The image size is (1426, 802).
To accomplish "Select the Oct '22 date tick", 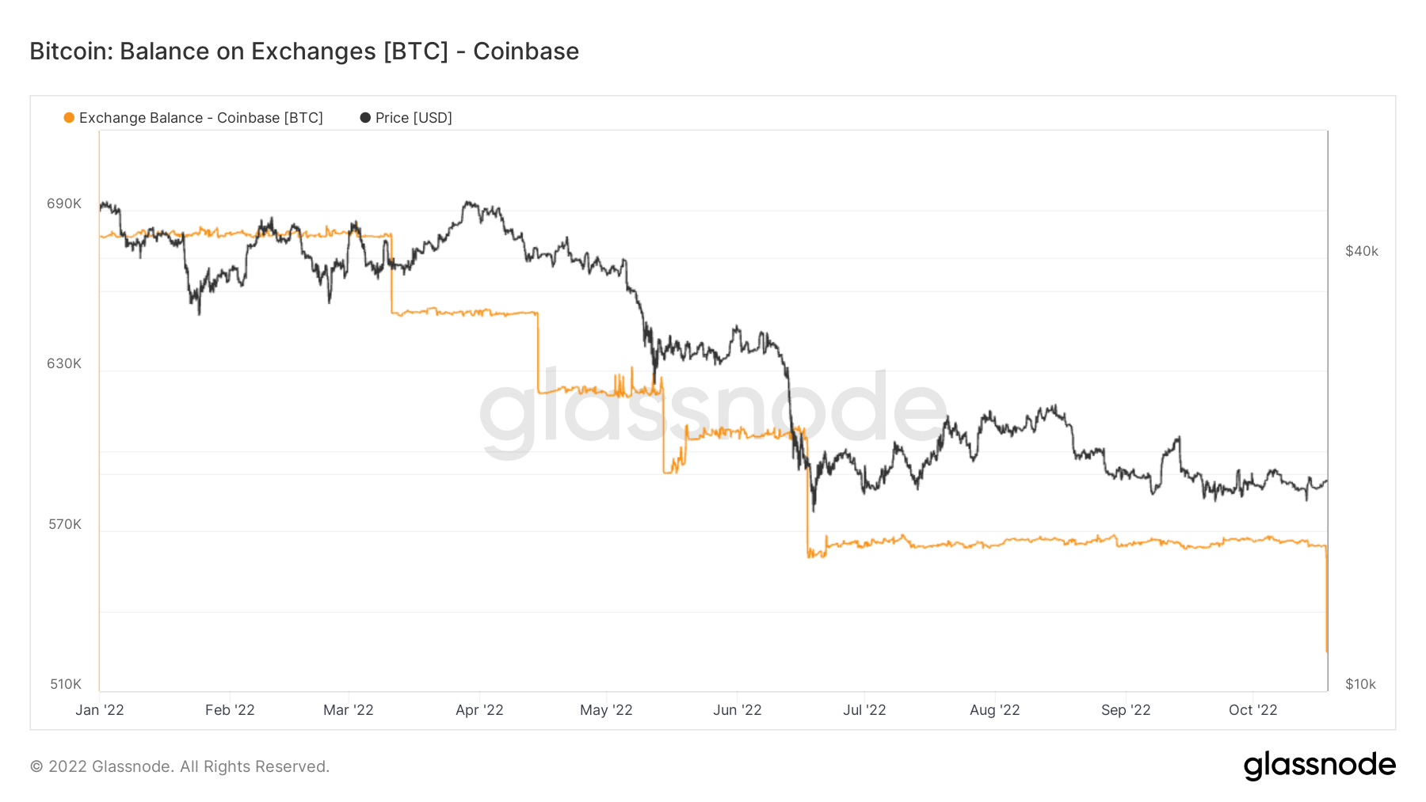I will (x=1253, y=710).
